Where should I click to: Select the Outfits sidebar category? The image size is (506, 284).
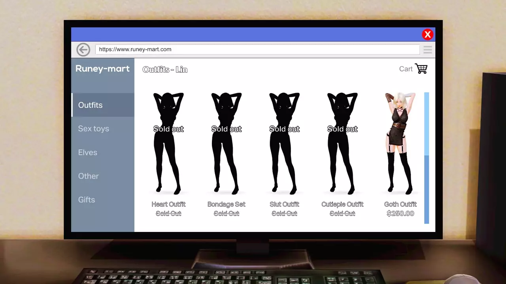click(91, 105)
